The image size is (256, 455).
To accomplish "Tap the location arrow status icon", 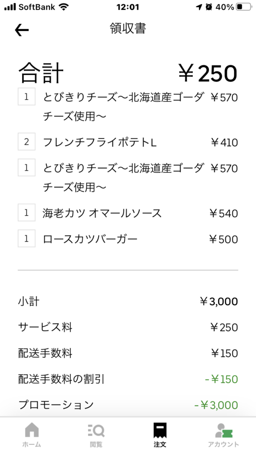I will pyautogui.click(x=199, y=7).
